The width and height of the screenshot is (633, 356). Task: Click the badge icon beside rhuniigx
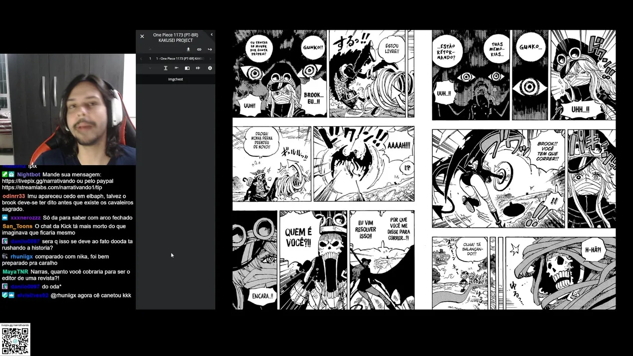[5, 257]
